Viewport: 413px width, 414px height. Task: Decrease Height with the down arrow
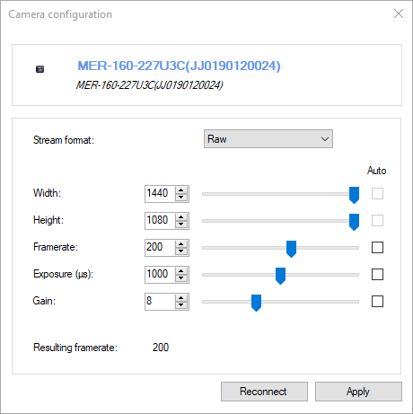click(180, 225)
